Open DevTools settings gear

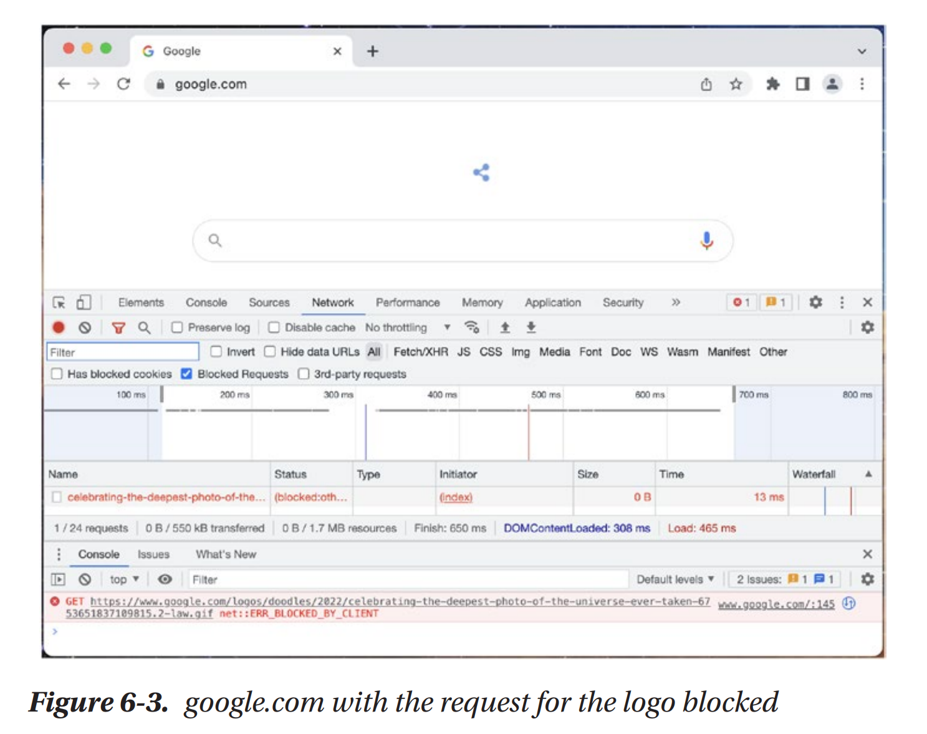(x=815, y=302)
